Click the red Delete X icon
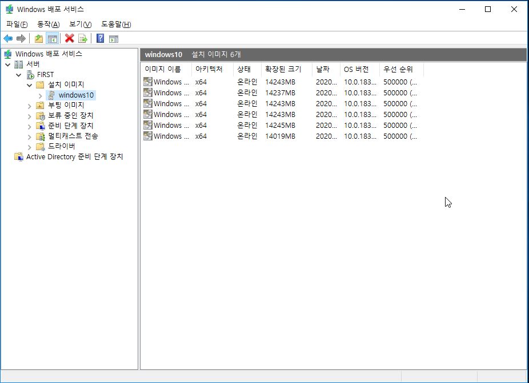 point(70,38)
